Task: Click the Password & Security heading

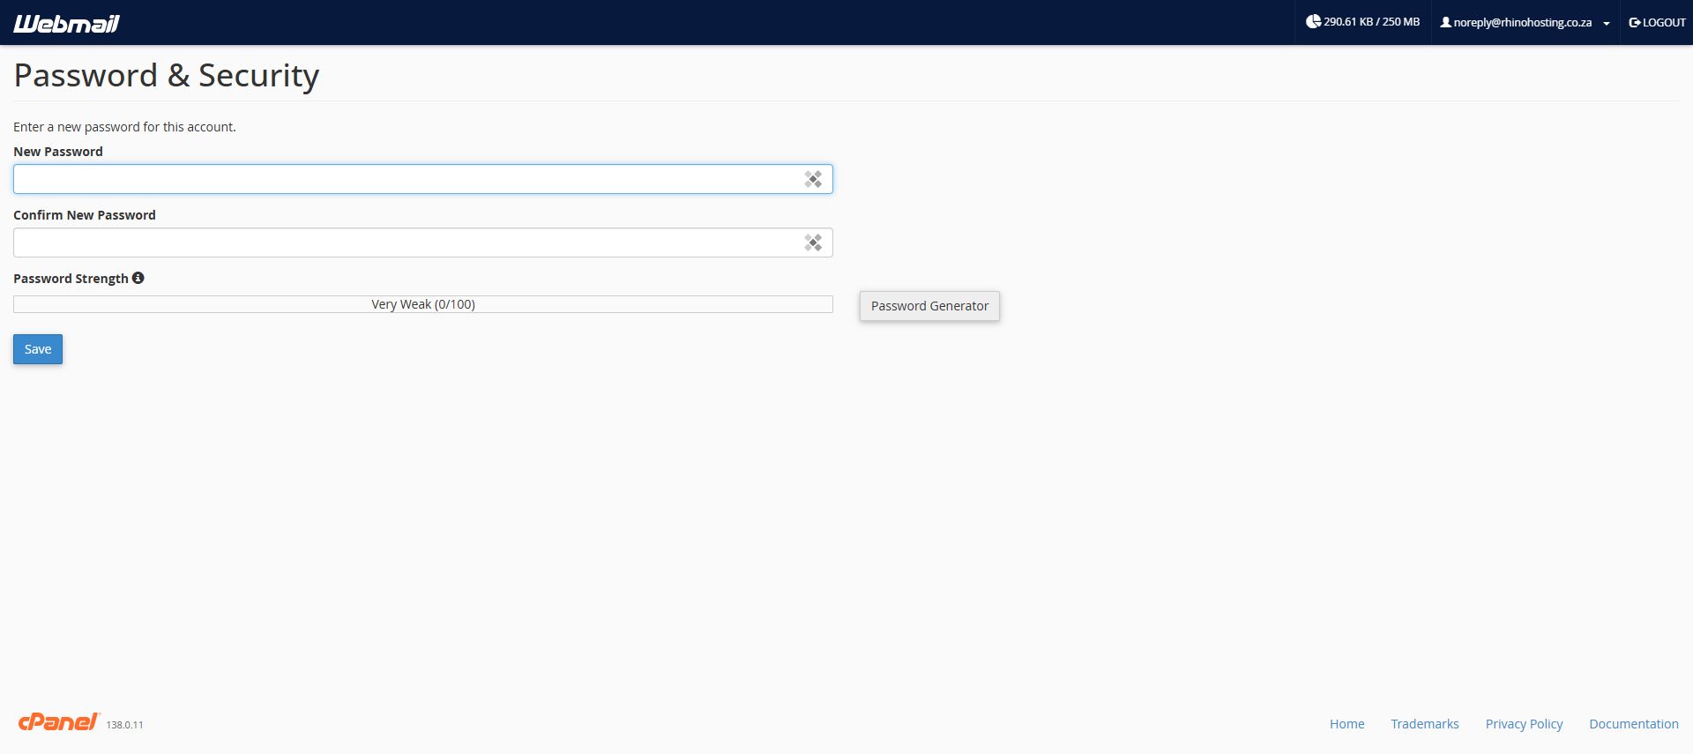Action: point(167,76)
